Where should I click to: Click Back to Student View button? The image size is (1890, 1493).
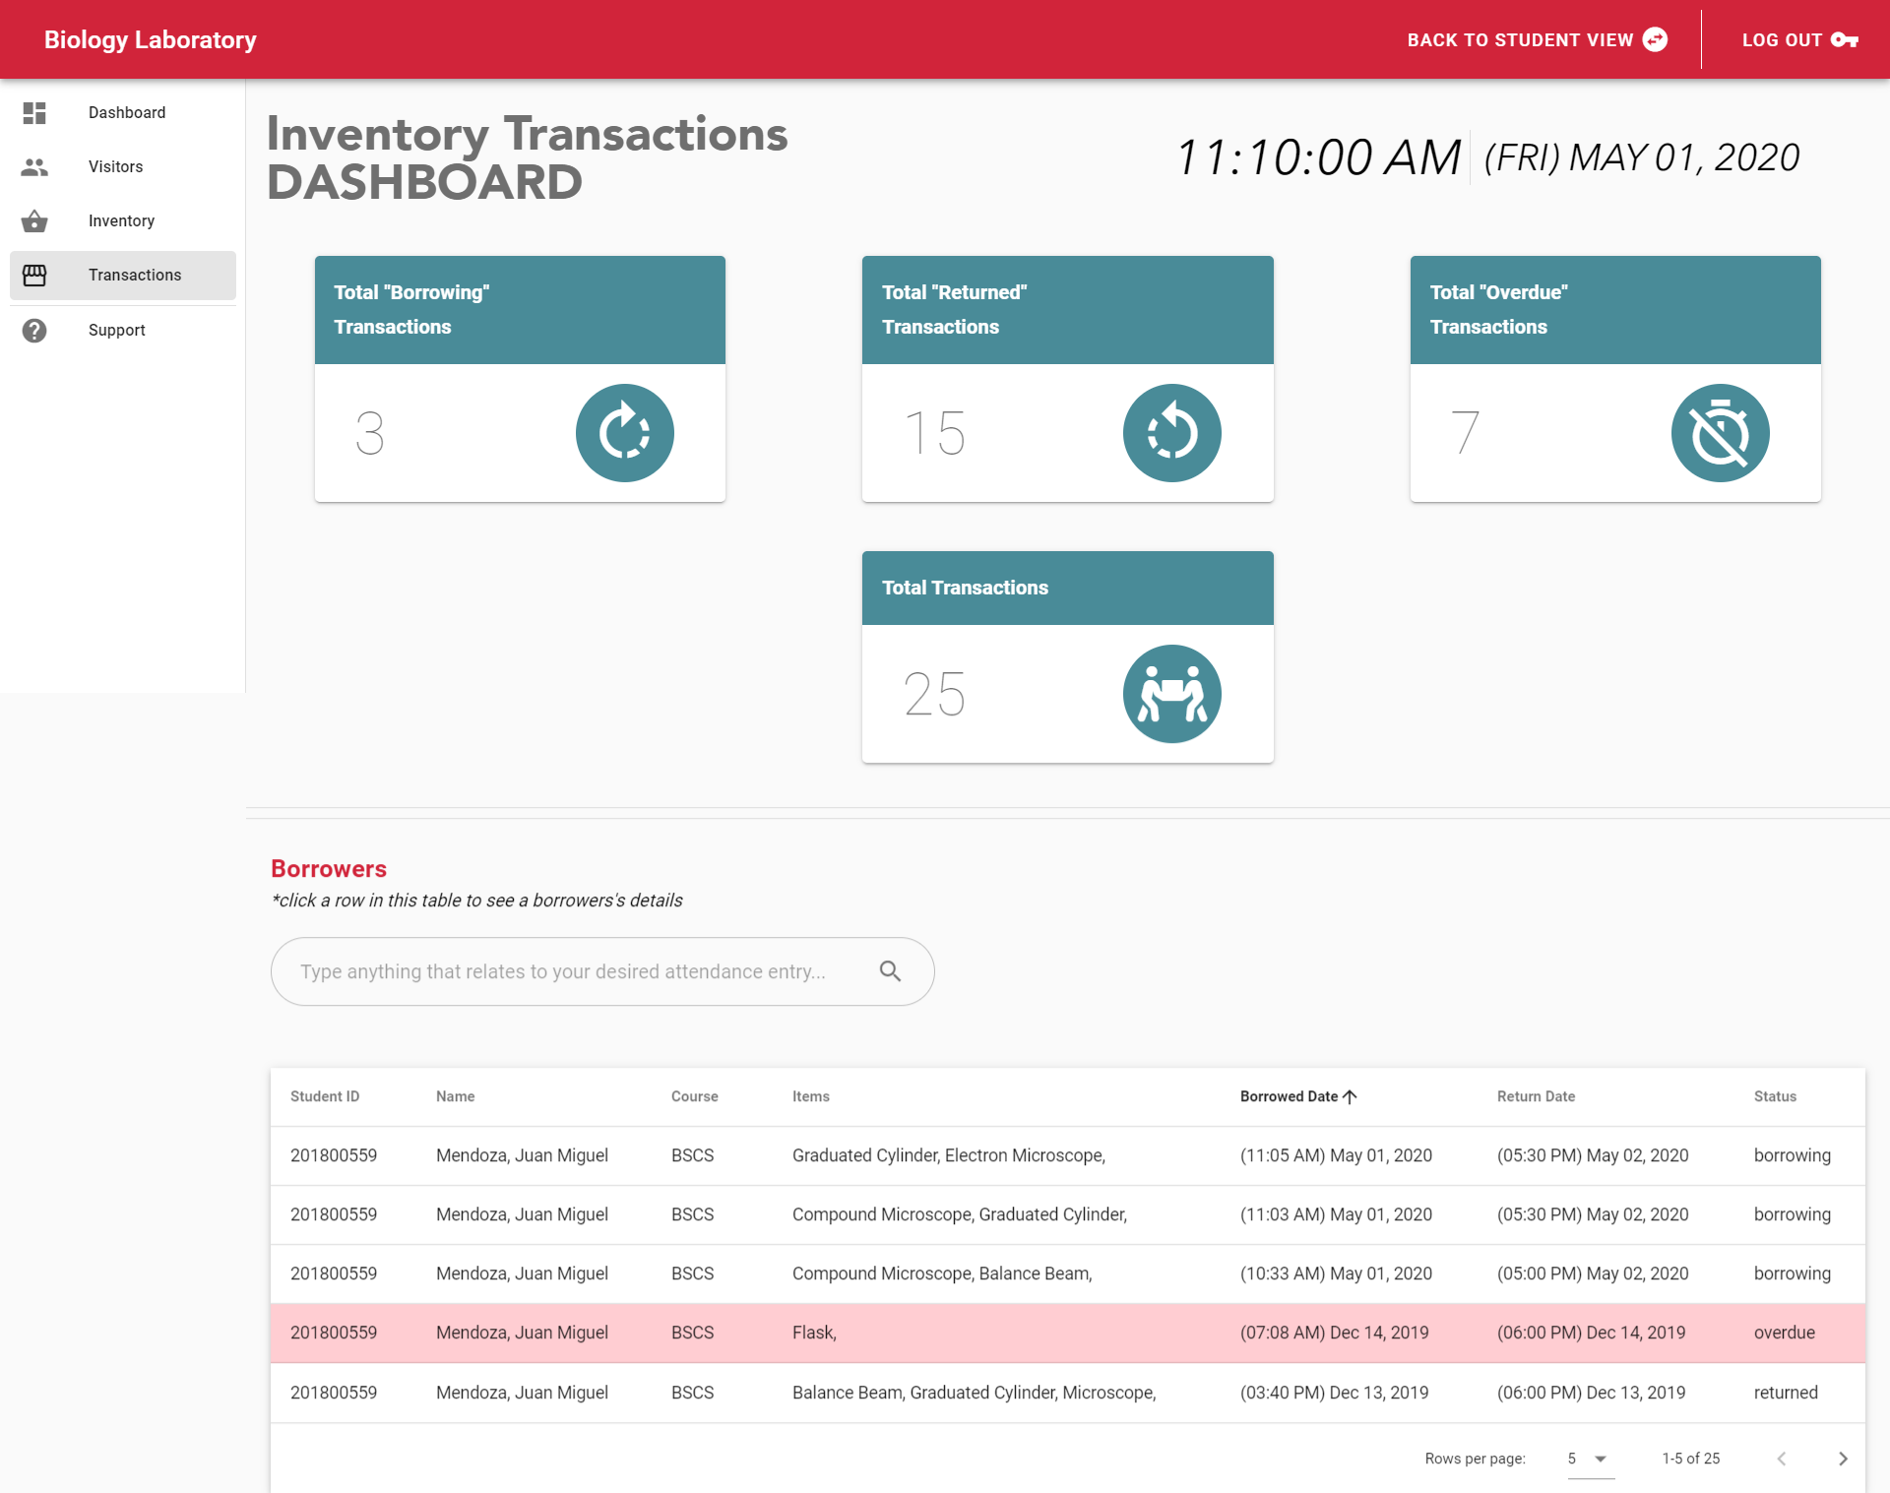1536,39
